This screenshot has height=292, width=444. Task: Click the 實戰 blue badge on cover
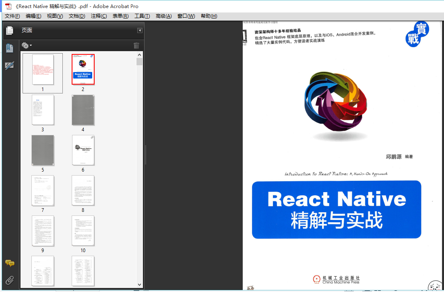(x=417, y=34)
